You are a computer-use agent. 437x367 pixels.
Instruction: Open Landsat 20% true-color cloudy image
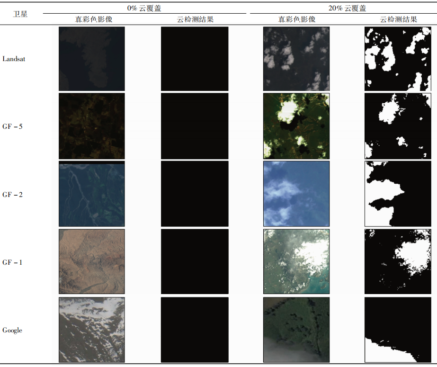tap(296, 59)
